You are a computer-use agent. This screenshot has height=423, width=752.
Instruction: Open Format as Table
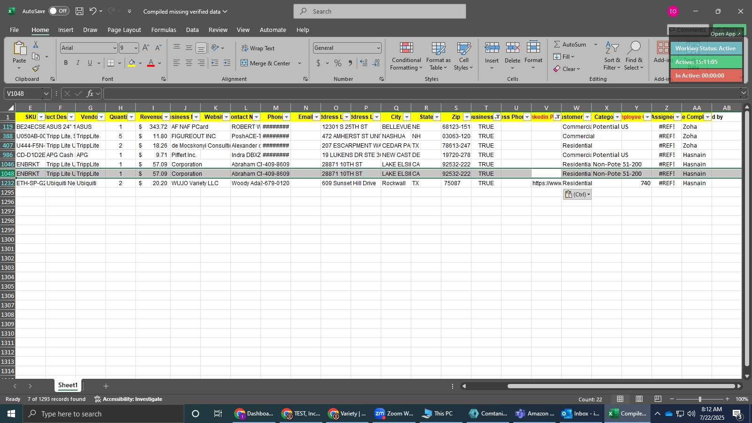tap(438, 56)
